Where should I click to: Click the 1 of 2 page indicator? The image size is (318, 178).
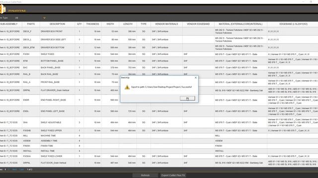click(30, 170)
